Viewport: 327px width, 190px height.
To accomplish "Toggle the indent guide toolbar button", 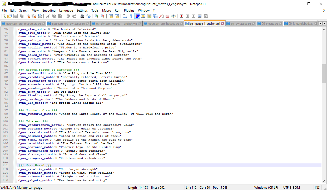I will tap(137, 16).
